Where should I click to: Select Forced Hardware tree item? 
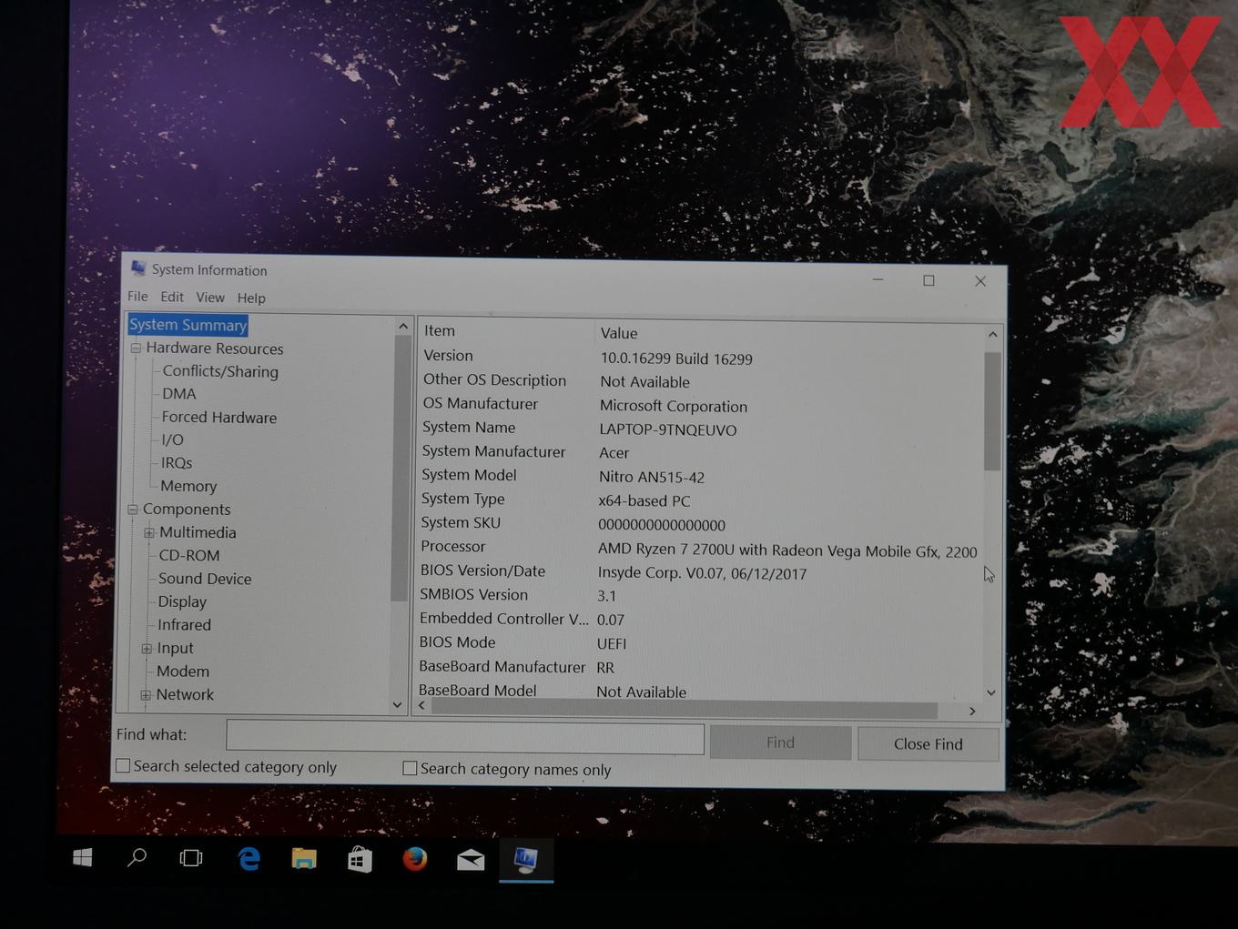[x=219, y=417]
